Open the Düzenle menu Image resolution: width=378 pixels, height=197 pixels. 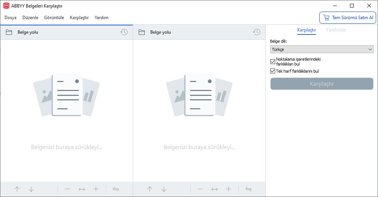click(30, 18)
